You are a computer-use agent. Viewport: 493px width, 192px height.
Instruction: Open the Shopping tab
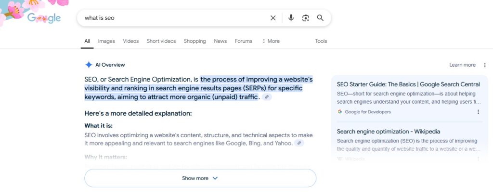point(195,41)
